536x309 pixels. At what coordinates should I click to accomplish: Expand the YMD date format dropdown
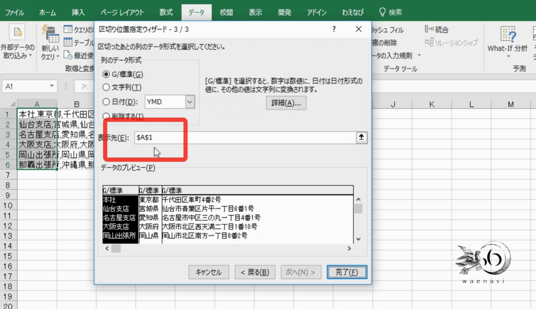(x=190, y=102)
